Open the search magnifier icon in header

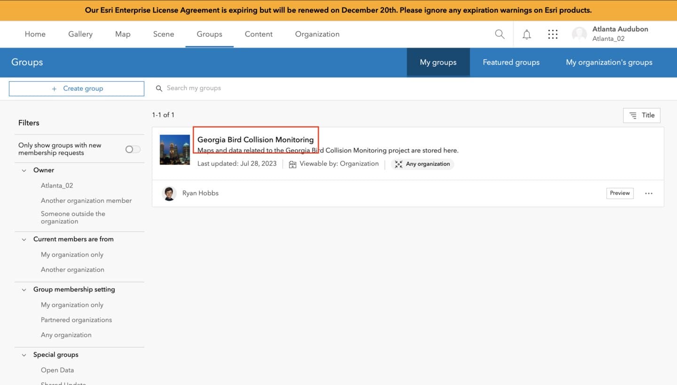coord(500,34)
